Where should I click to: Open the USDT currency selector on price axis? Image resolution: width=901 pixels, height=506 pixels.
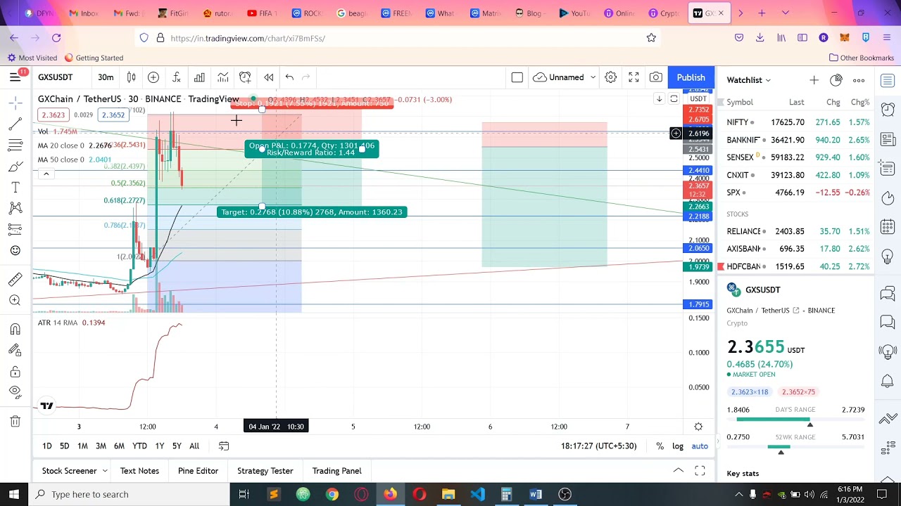coord(698,99)
